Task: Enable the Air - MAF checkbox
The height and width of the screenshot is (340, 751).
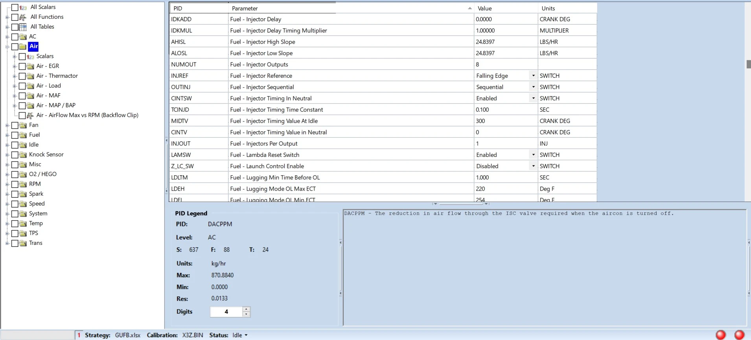Action: (x=22, y=96)
